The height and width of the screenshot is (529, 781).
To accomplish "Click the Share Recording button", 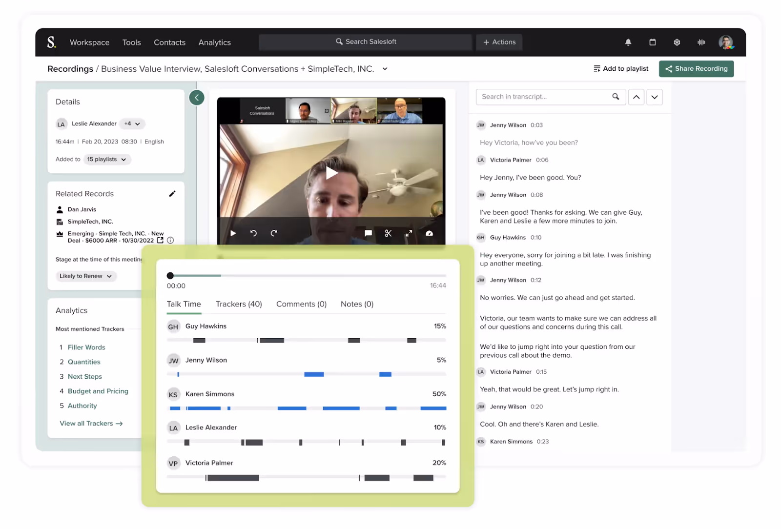I will coord(696,69).
